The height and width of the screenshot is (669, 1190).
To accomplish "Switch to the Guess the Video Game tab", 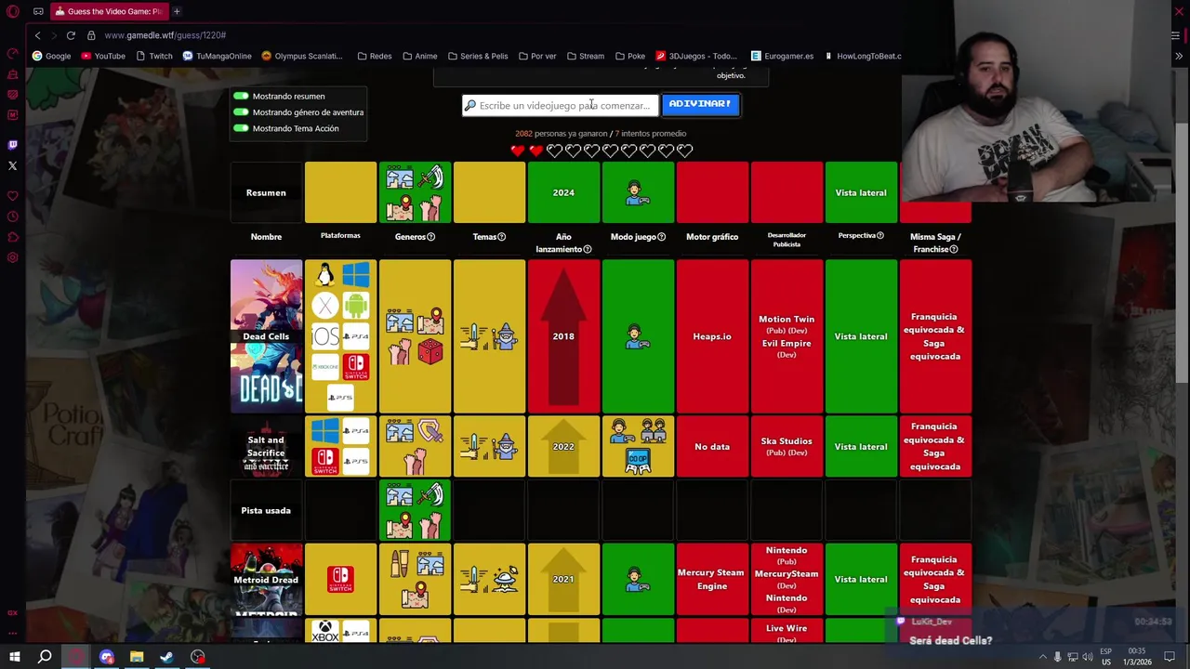I will pyautogui.click(x=109, y=11).
